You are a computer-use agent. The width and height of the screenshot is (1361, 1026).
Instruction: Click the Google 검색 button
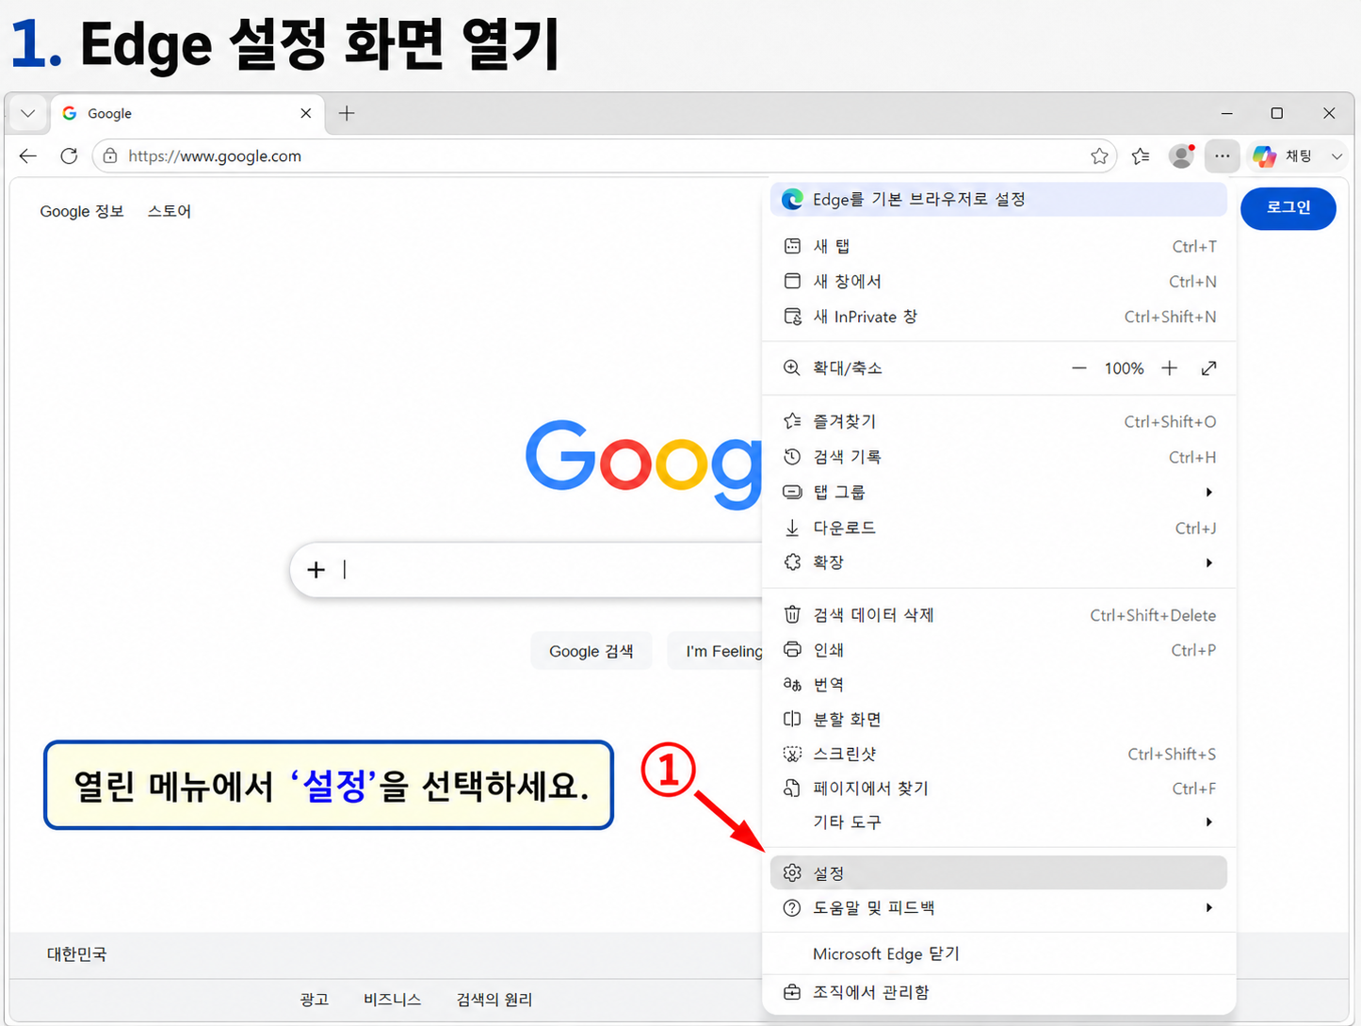[591, 651]
